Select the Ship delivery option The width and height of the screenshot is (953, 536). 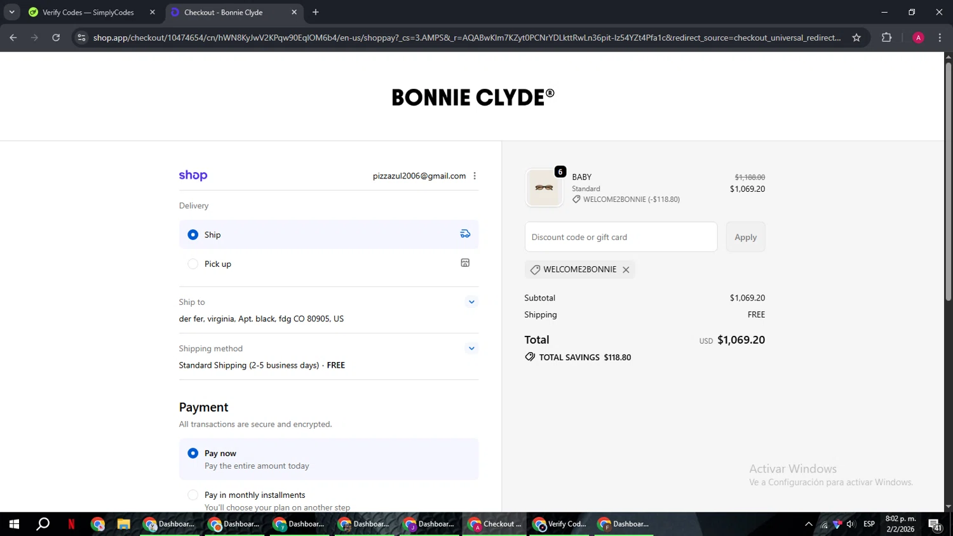coord(328,234)
